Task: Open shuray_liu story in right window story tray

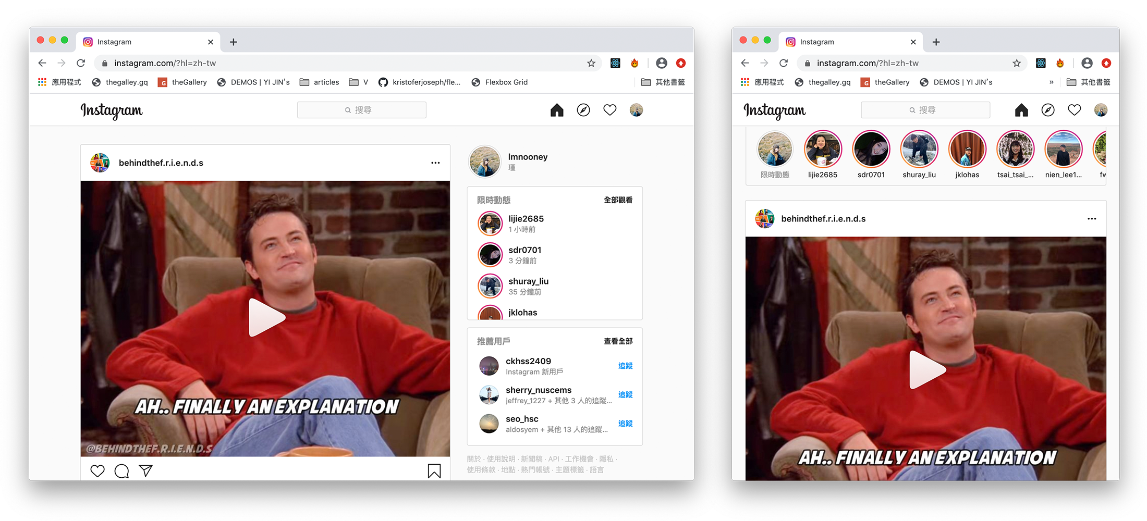Action: 919,155
